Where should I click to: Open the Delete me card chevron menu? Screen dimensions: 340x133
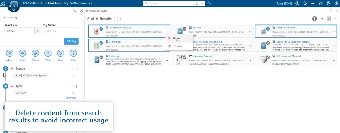pos(167,60)
